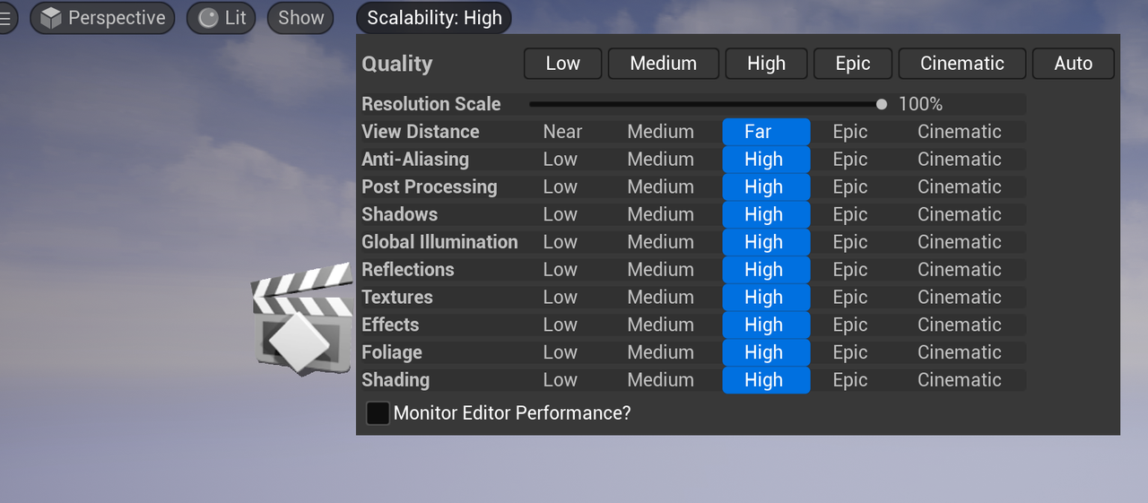
Task: Set Foliage to Epic
Action: click(x=849, y=352)
